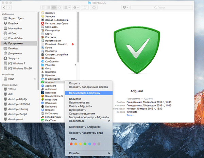Open AirDrop in the sidebar
Screen dimensions: 204x158
pos(14,33)
